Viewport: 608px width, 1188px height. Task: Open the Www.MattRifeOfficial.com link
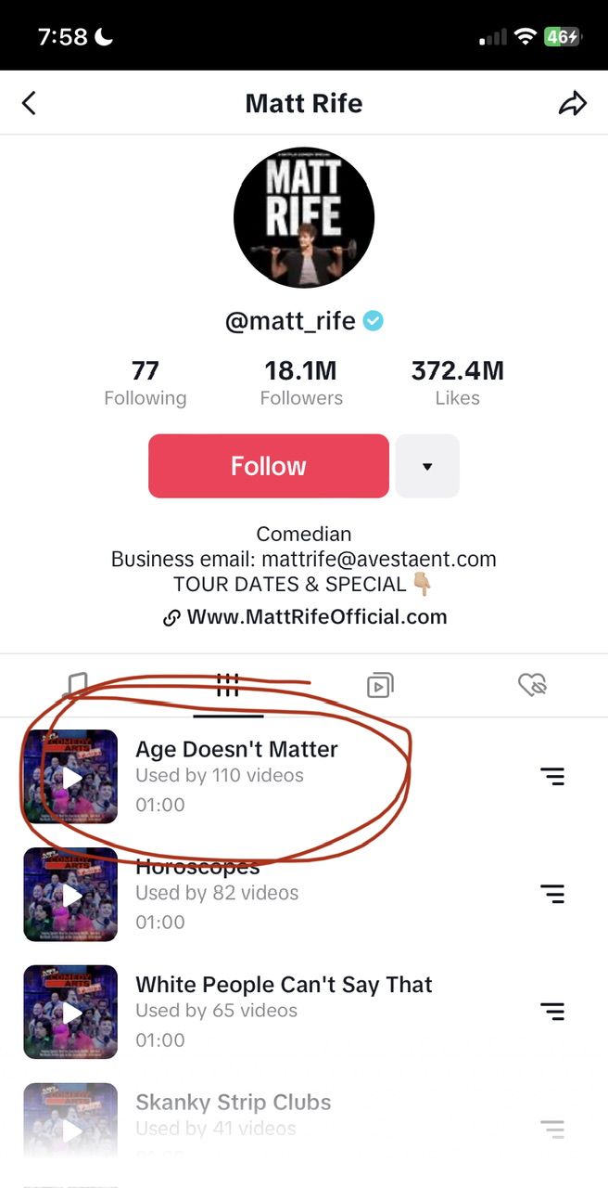click(x=316, y=617)
